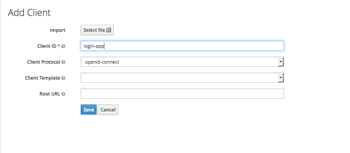350x153 pixels.
Task: Click the Client Protocol question mark icon
Action: click(63, 62)
